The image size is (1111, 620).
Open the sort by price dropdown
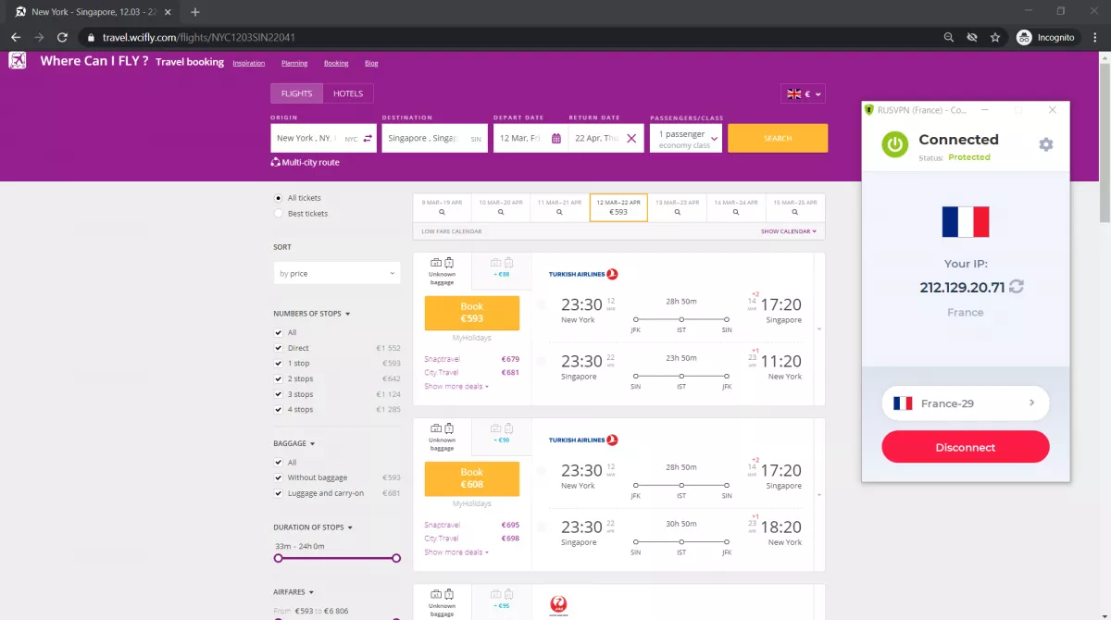click(337, 273)
